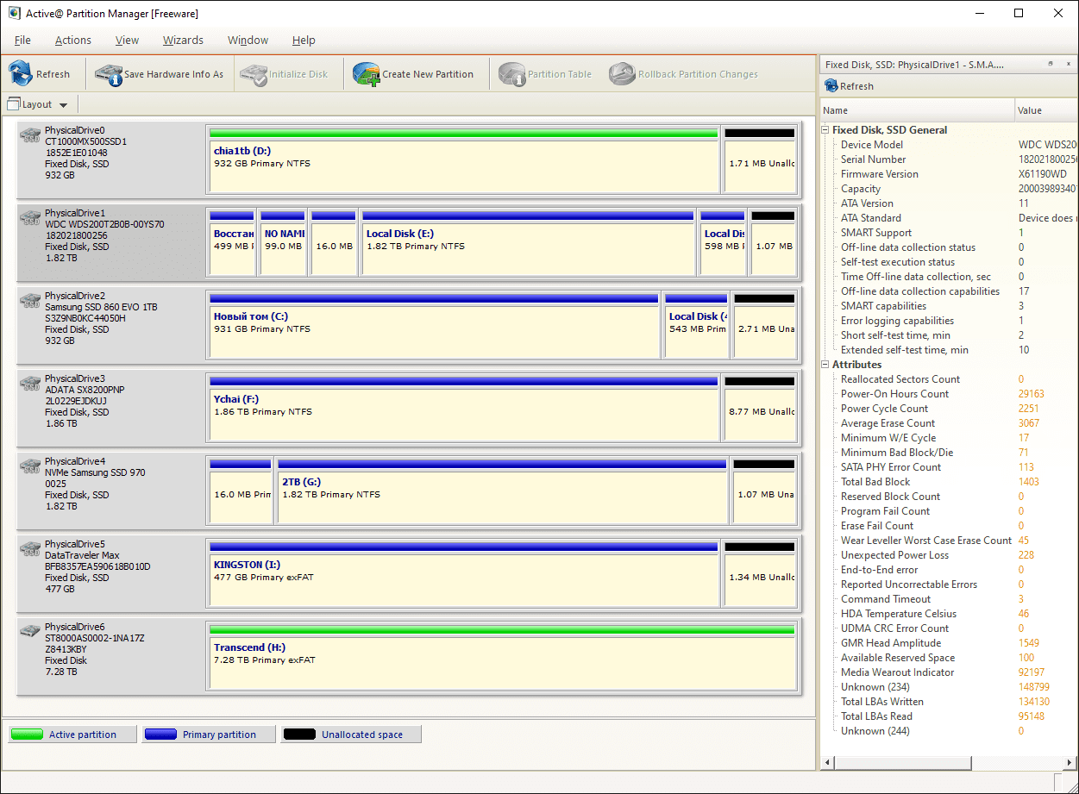
Task: Select the PhysicalDrive5 SSD disk icon
Action: [31, 548]
